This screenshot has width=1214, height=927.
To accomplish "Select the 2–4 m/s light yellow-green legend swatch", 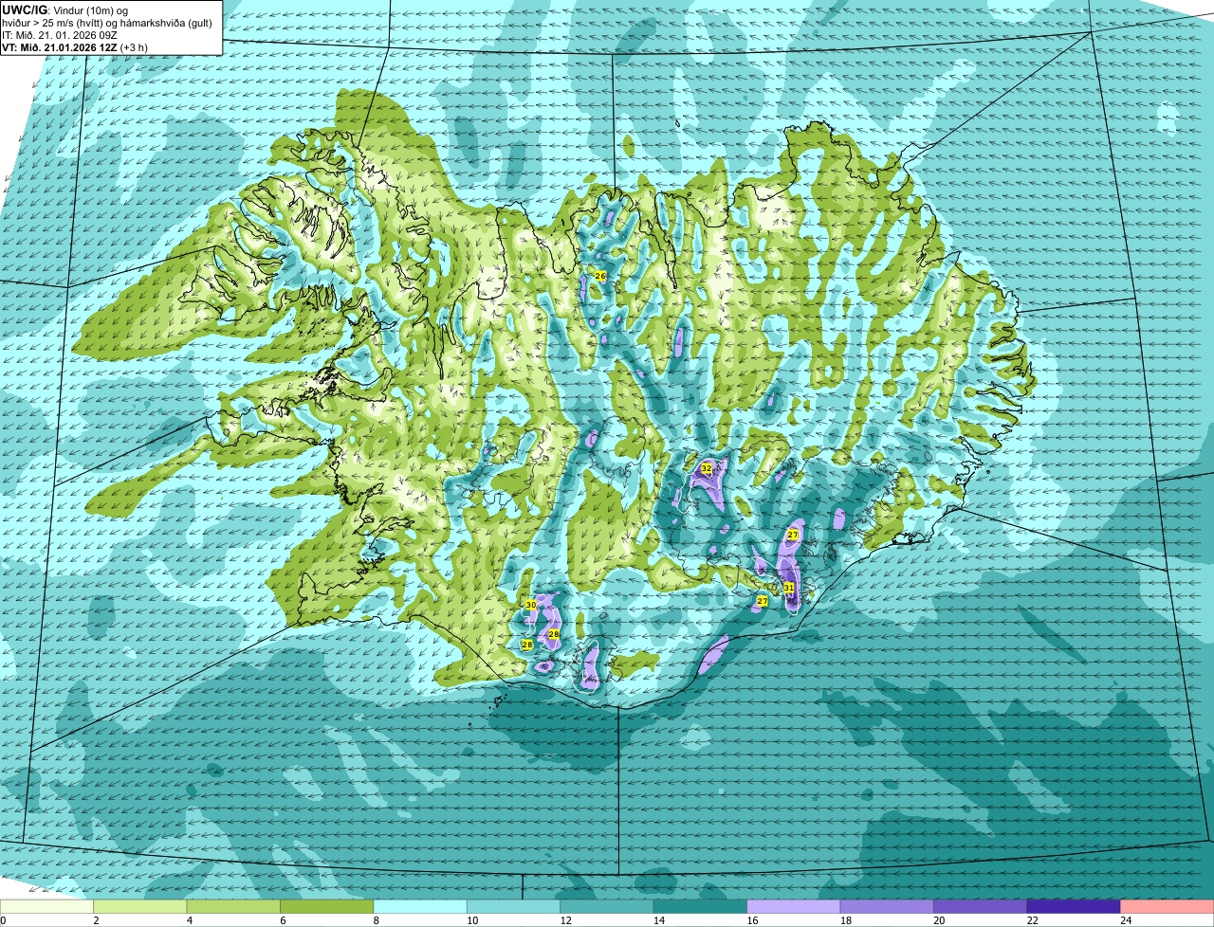I will click(x=140, y=906).
